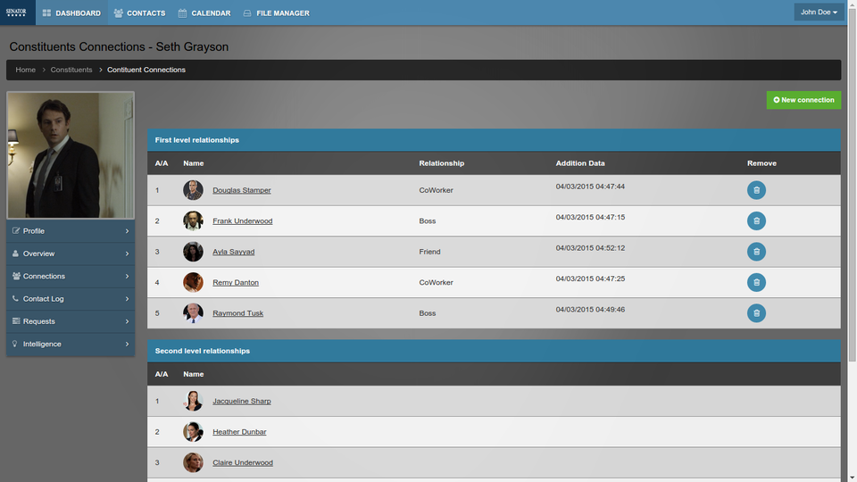
Task: Click Heather Dunbar's avatar picture
Action: point(193,432)
